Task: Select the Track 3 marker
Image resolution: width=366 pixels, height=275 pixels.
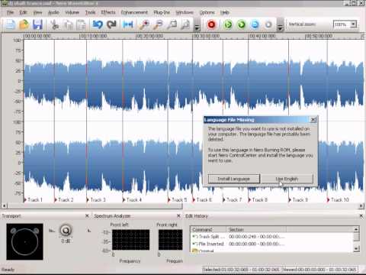Action: tap(96, 200)
